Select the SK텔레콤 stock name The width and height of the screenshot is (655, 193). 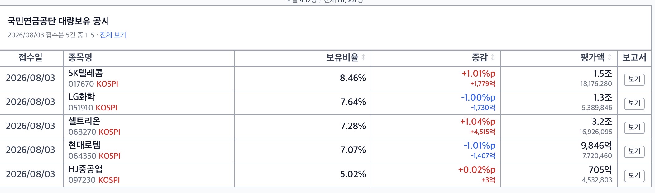point(85,73)
